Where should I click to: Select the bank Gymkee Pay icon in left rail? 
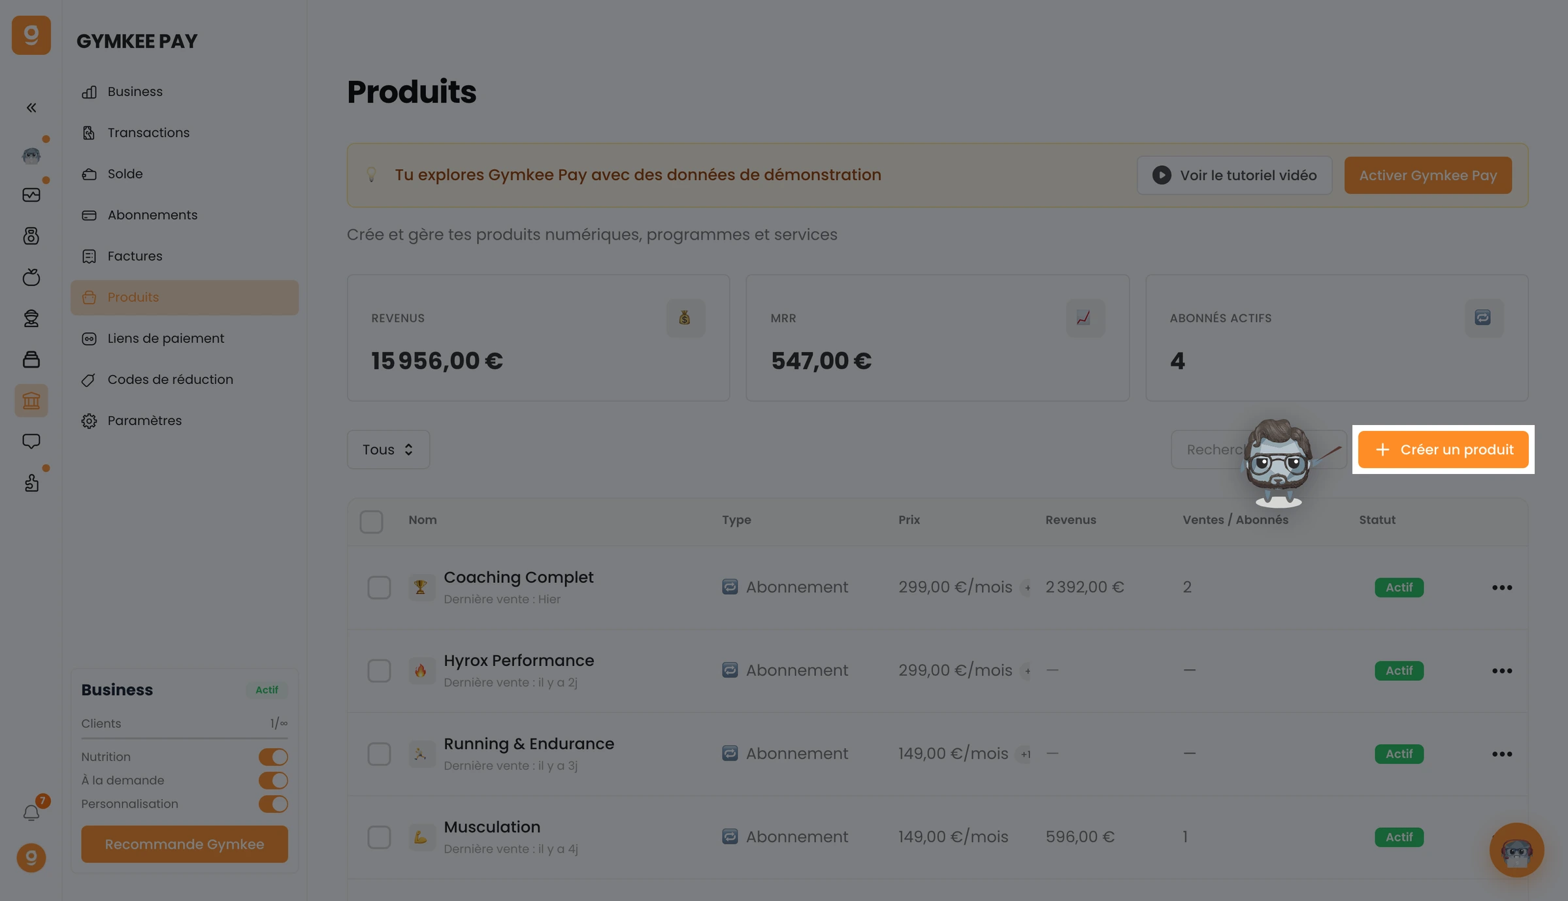pos(31,400)
